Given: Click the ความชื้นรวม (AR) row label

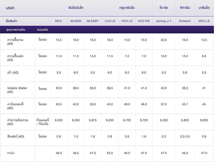Looking at the screenshot, I should click(x=15, y=42).
